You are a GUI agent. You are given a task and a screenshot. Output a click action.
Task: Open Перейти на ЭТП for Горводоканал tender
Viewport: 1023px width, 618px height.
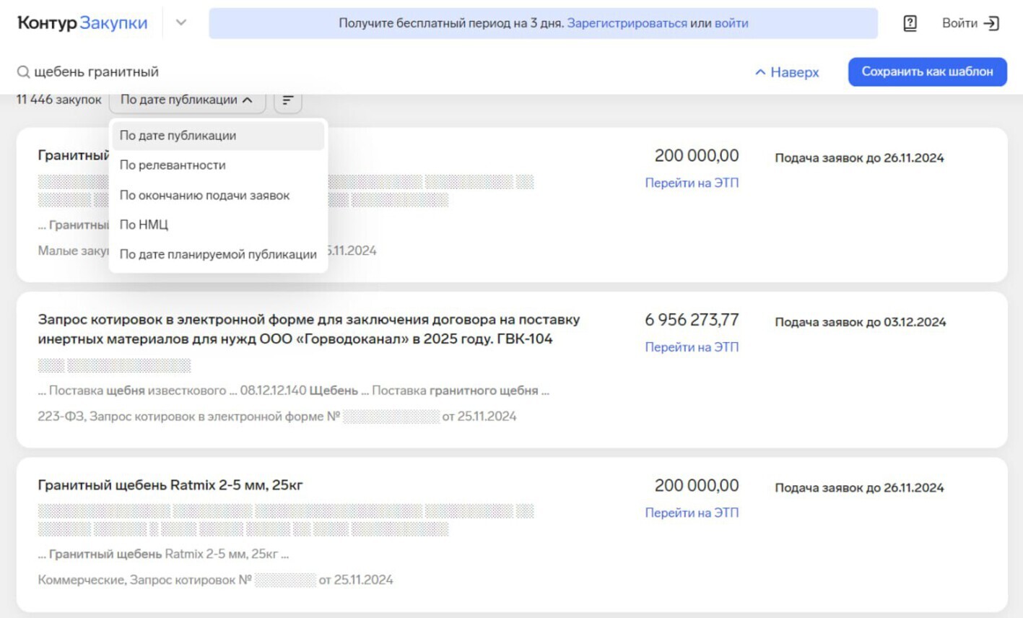click(x=692, y=347)
